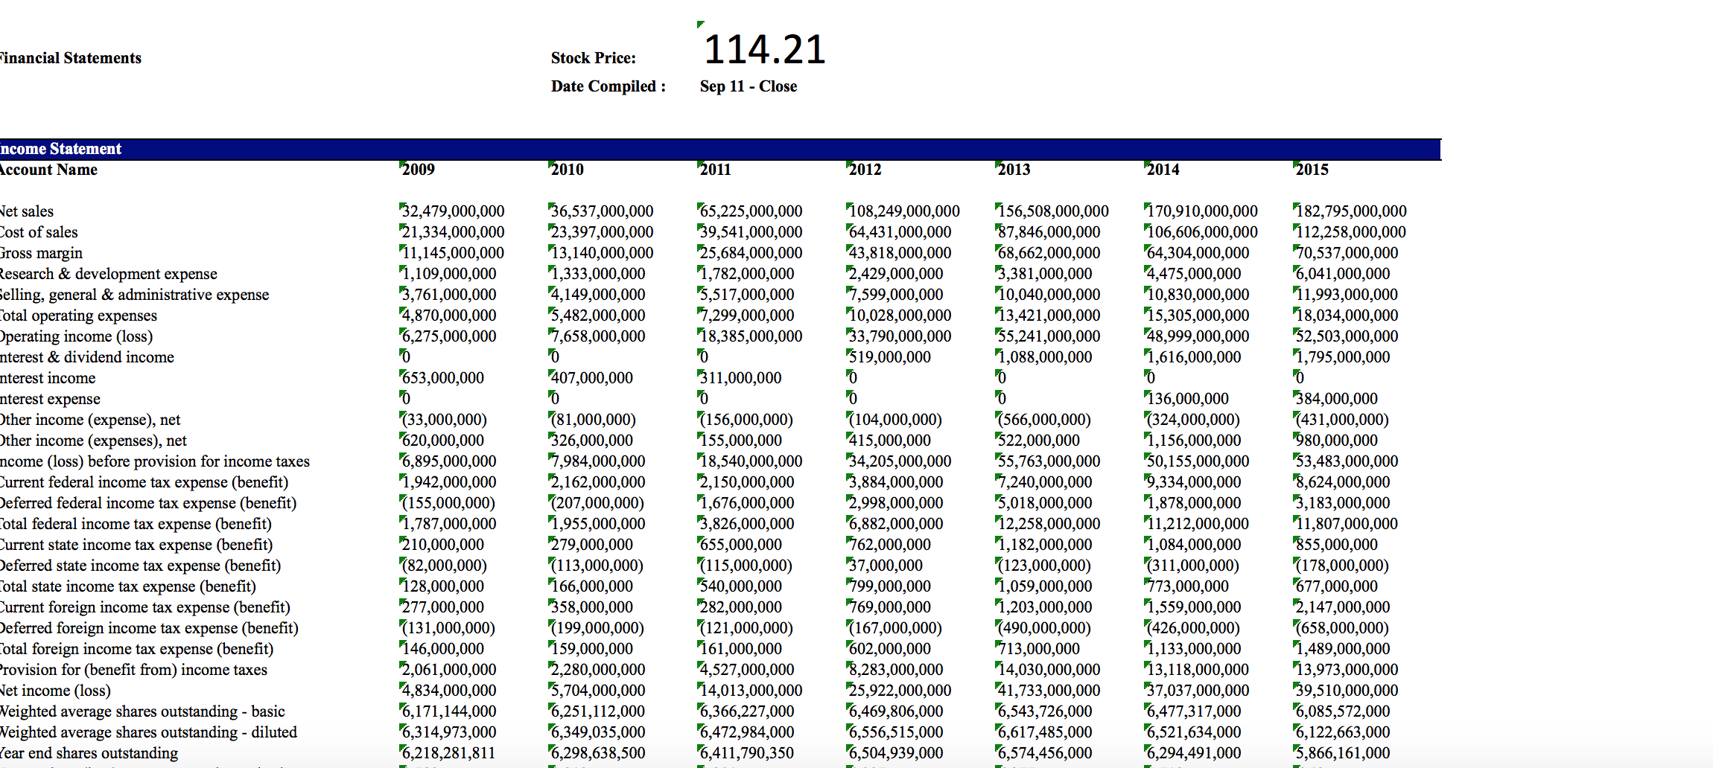Click Income (loss) before provision for income taxes

pyautogui.click(x=155, y=461)
